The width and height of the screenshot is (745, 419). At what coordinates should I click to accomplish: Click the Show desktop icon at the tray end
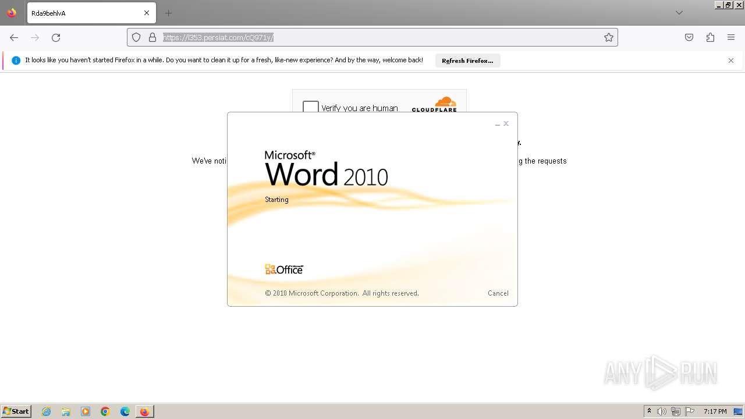739,411
